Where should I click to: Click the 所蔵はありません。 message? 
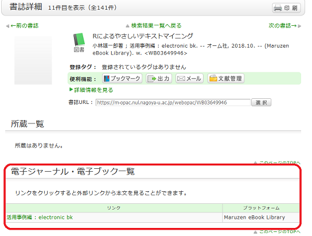tap(39, 146)
